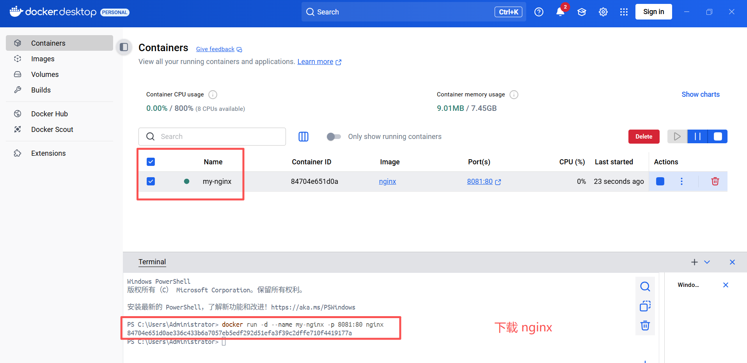
Task: Click the PERSONAL plan badge
Action: click(x=115, y=12)
